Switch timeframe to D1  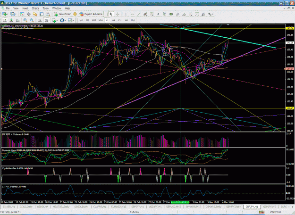120,20
